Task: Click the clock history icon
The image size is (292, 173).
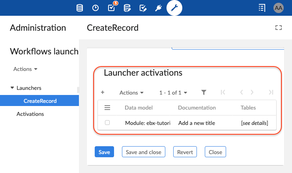Action: tap(95, 7)
